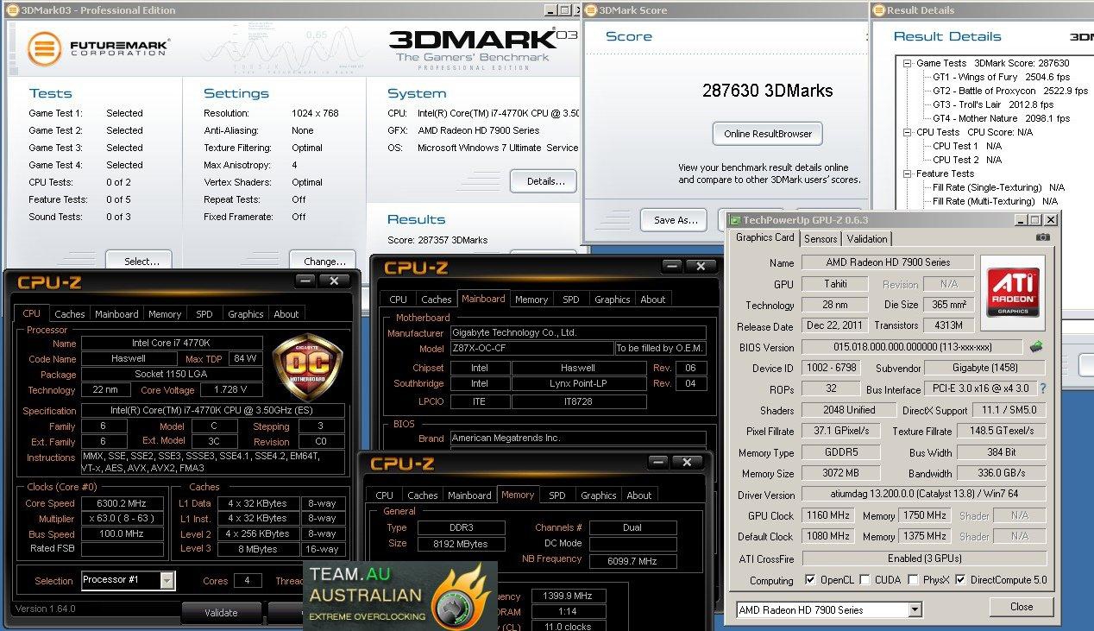Open SPD tab in the CPU-Z processor window
This screenshot has width=1094, height=631.
[204, 314]
